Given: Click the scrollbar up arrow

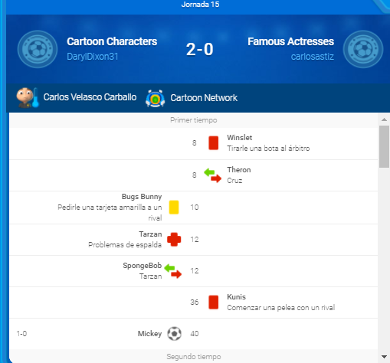Looking at the screenshot, I should (384, 119).
